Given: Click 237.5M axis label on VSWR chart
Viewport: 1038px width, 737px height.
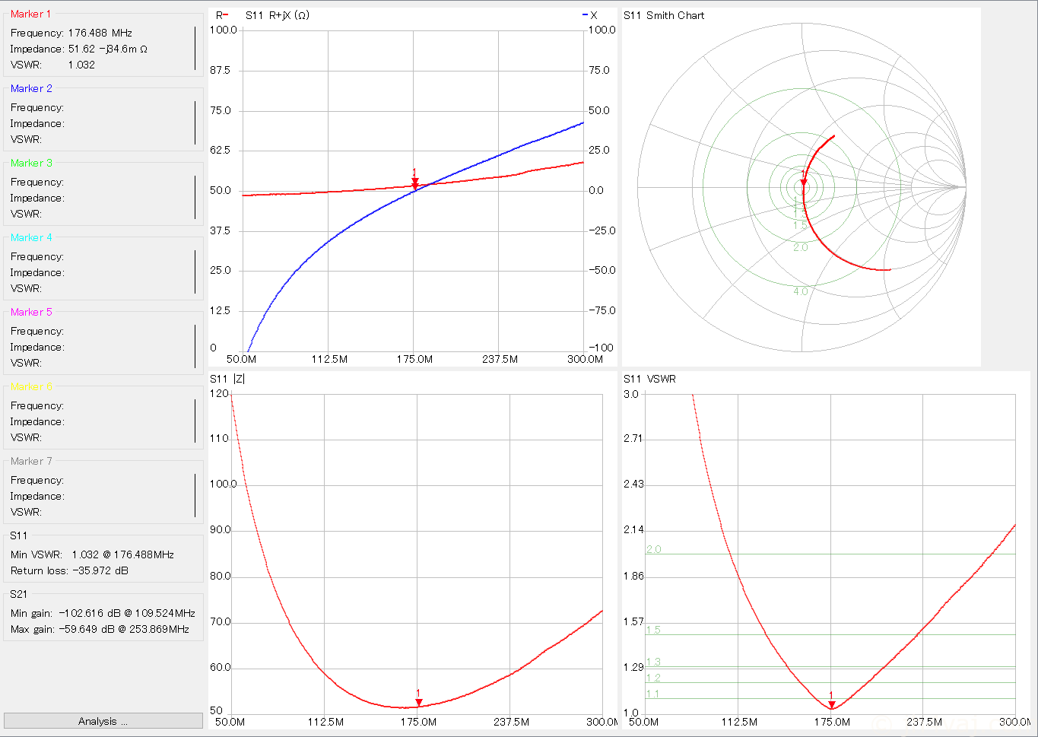Looking at the screenshot, I should click(x=924, y=722).
